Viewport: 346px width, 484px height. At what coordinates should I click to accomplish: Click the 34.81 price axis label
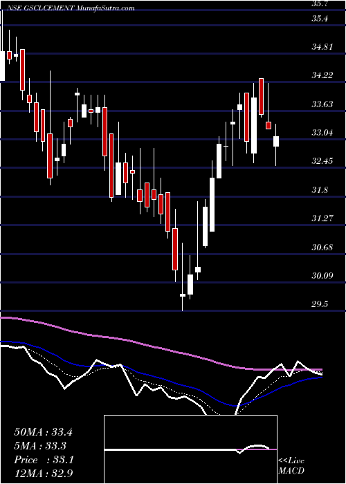tap(322, 47)
